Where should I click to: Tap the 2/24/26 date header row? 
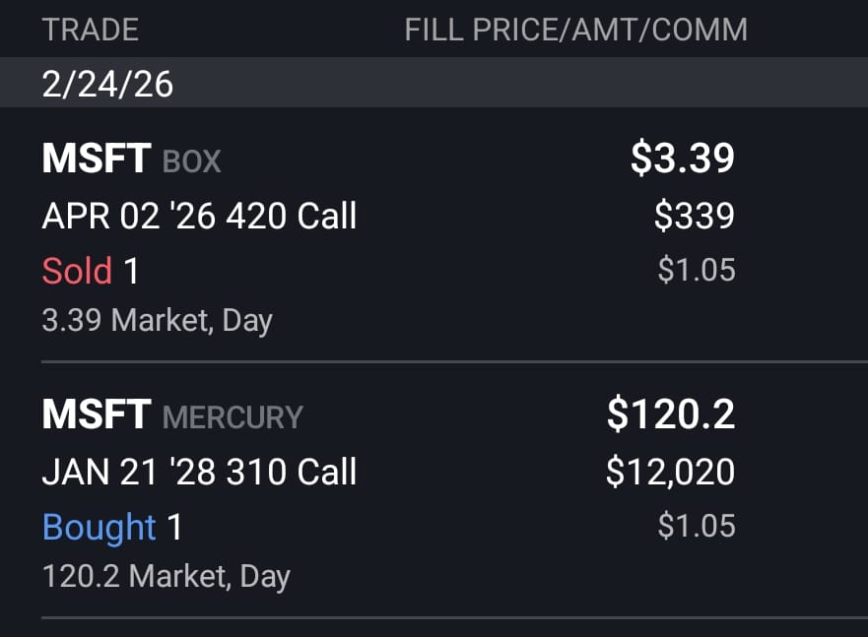click(434, 83)
